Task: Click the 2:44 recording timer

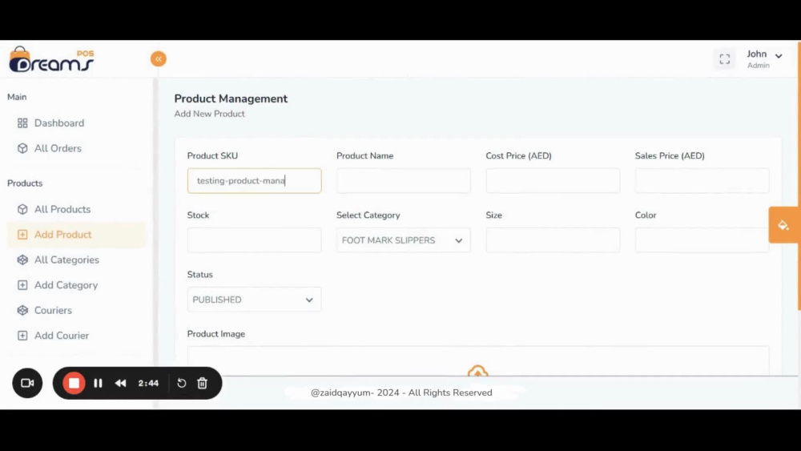Action: (148, 383)
